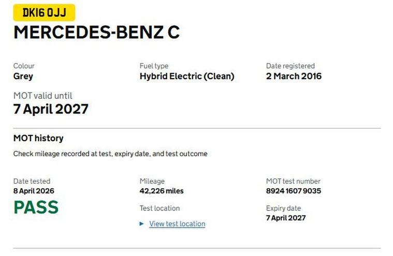Select the Grey colour value
Image resolution: width=393 pixels, height=256 pixels.
pyautogui.click(x=23, y=76)
